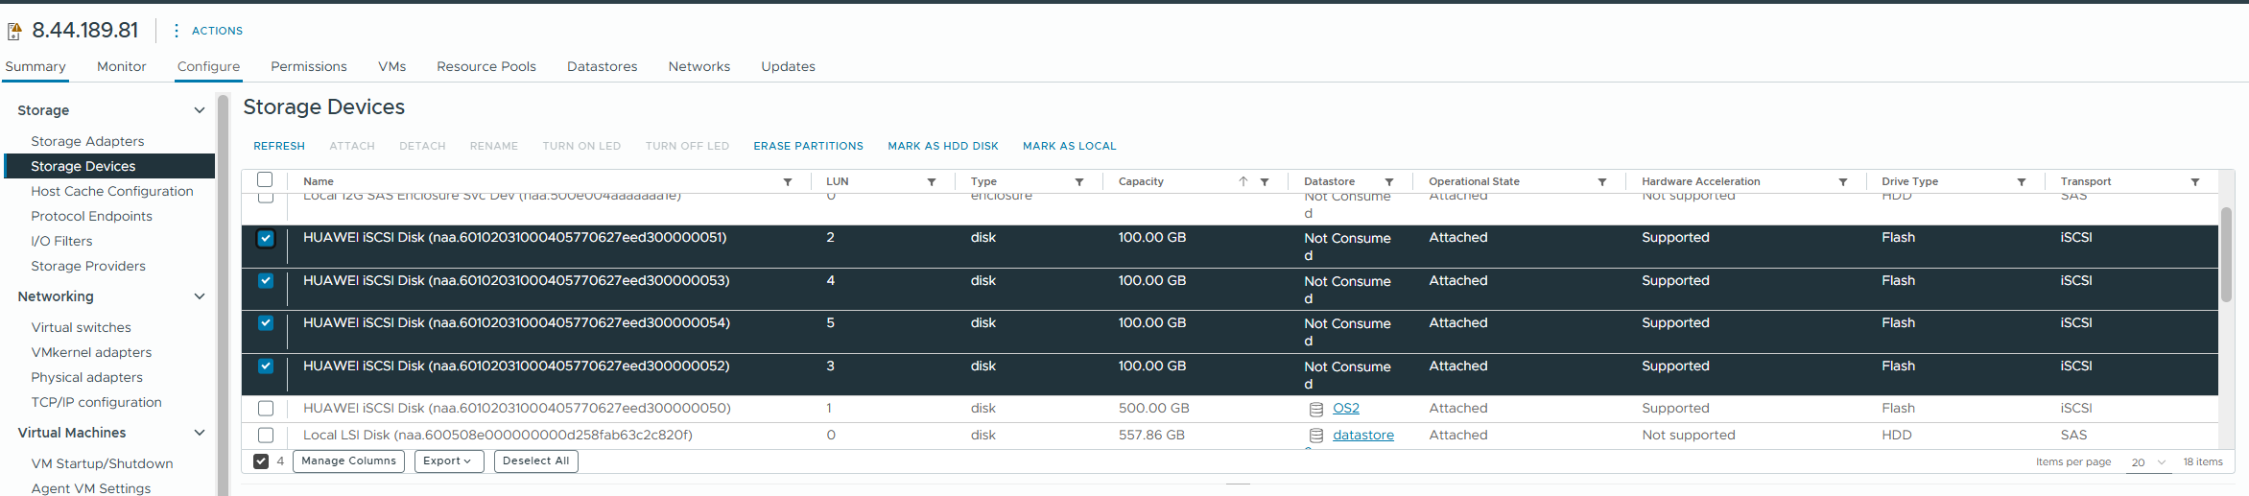The height and width of the screenshot is (496, 2249).
Task: Click the Refresh button
Action: coord(279,146)
